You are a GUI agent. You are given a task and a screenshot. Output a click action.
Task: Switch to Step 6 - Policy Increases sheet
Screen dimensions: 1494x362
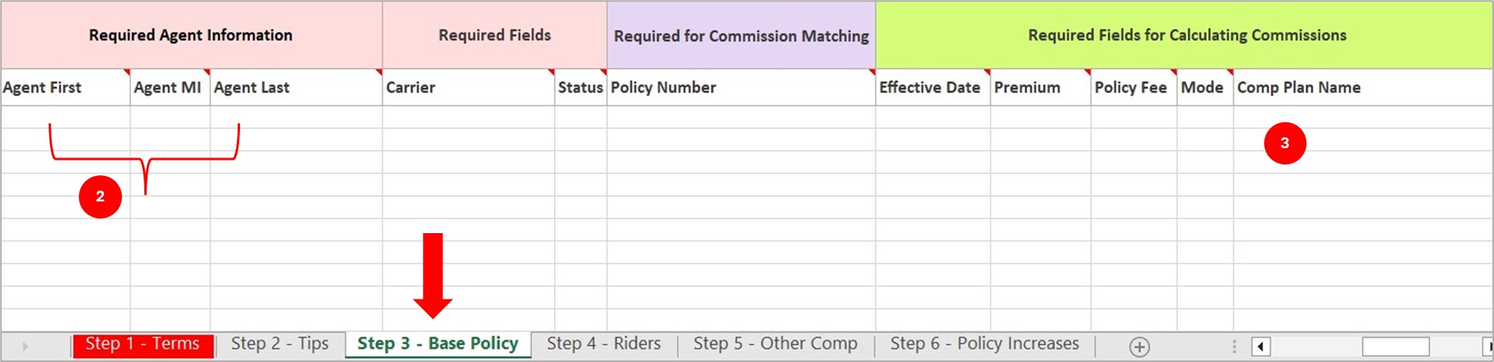984,344
